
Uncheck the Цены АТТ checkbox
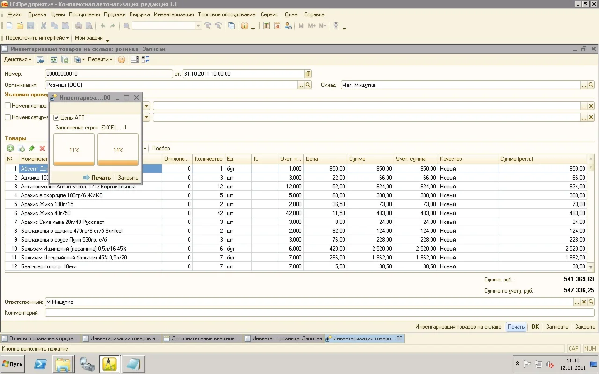click(x=57, y=118)
